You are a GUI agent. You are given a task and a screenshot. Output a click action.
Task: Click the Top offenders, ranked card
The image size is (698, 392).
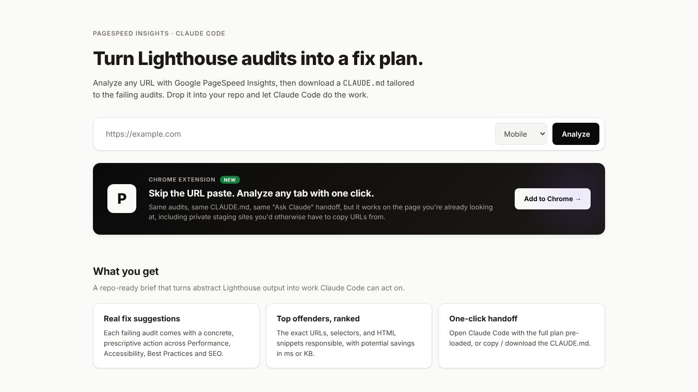(349, 336)
